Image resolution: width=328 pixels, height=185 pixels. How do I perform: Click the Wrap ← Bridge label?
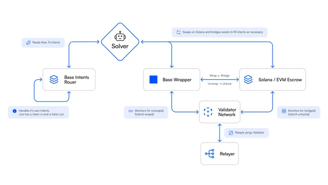coord(219,76)
